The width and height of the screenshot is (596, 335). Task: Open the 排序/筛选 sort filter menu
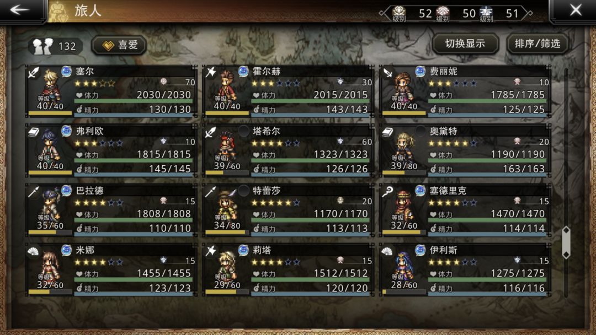(x=538, y=44)
